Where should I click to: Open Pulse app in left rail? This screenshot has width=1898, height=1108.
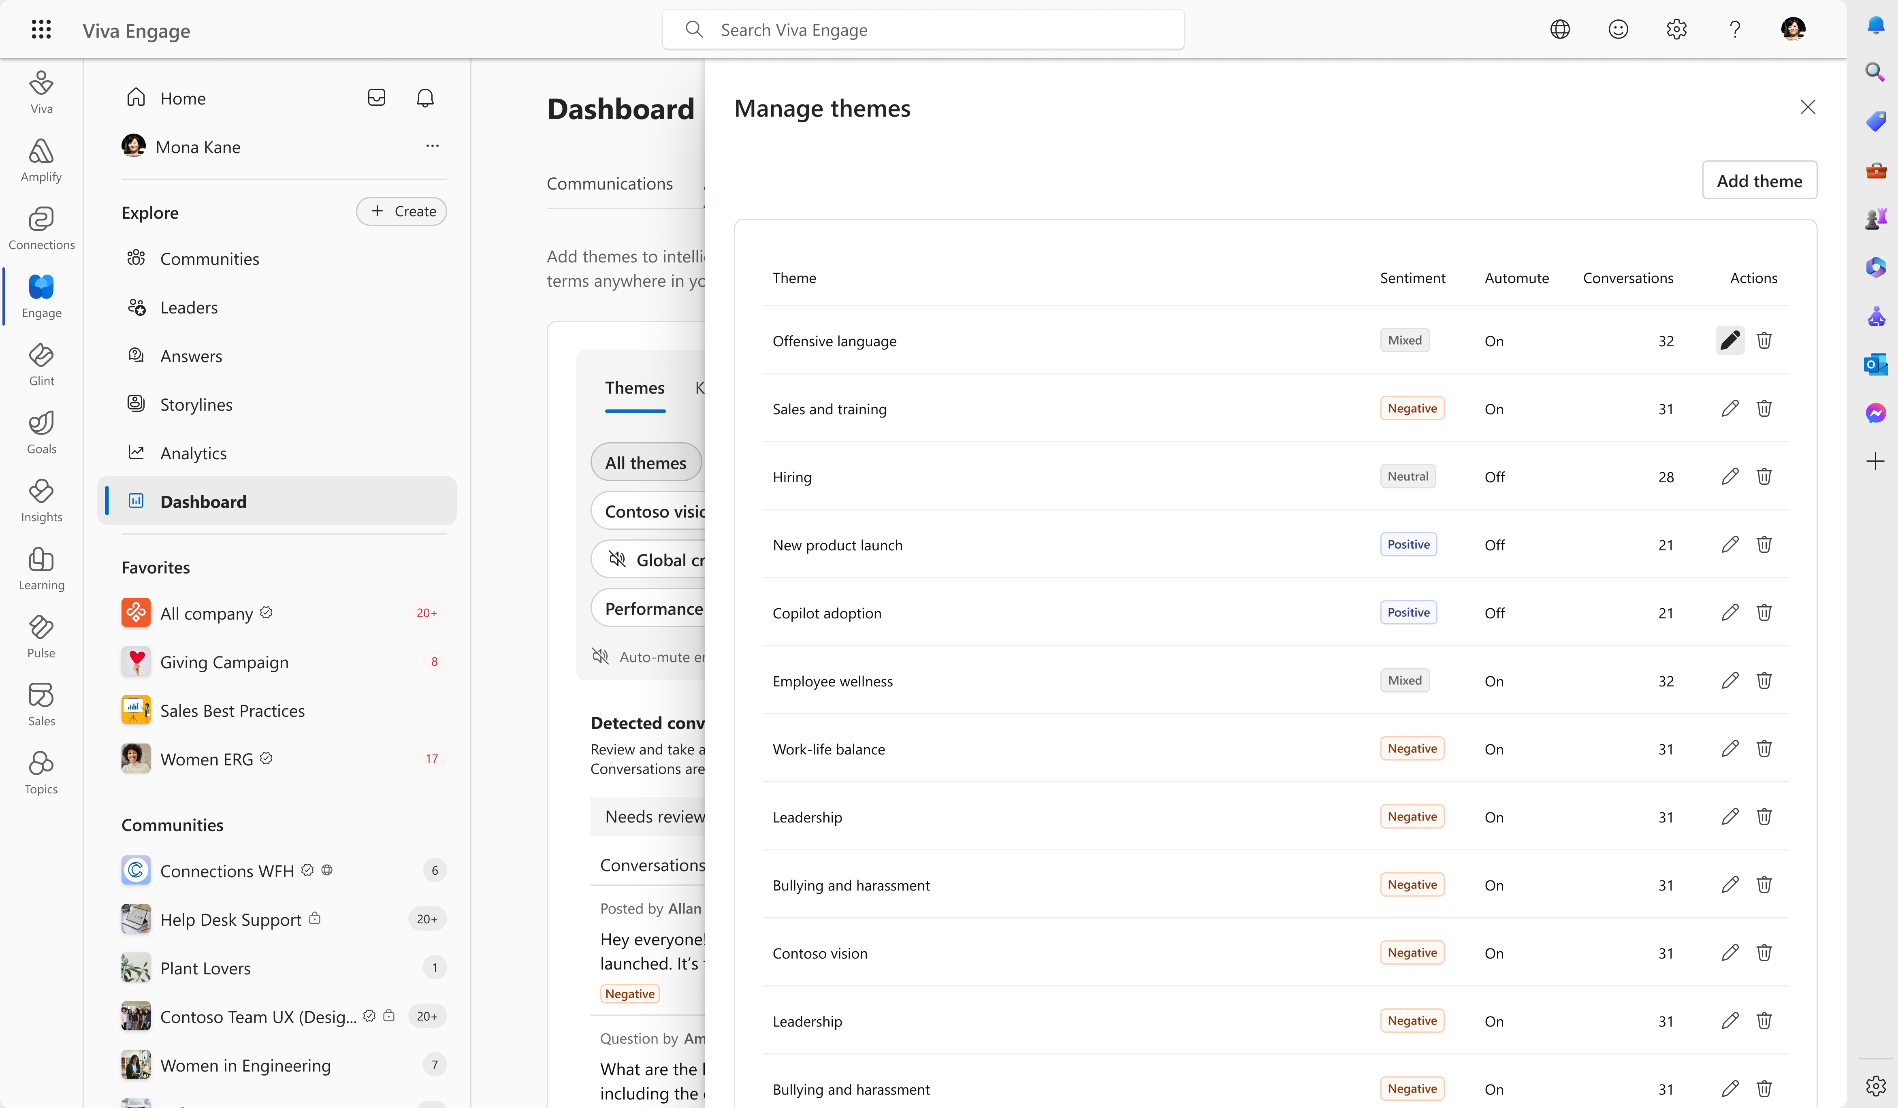pyautogui.click(x=41, y=637)
